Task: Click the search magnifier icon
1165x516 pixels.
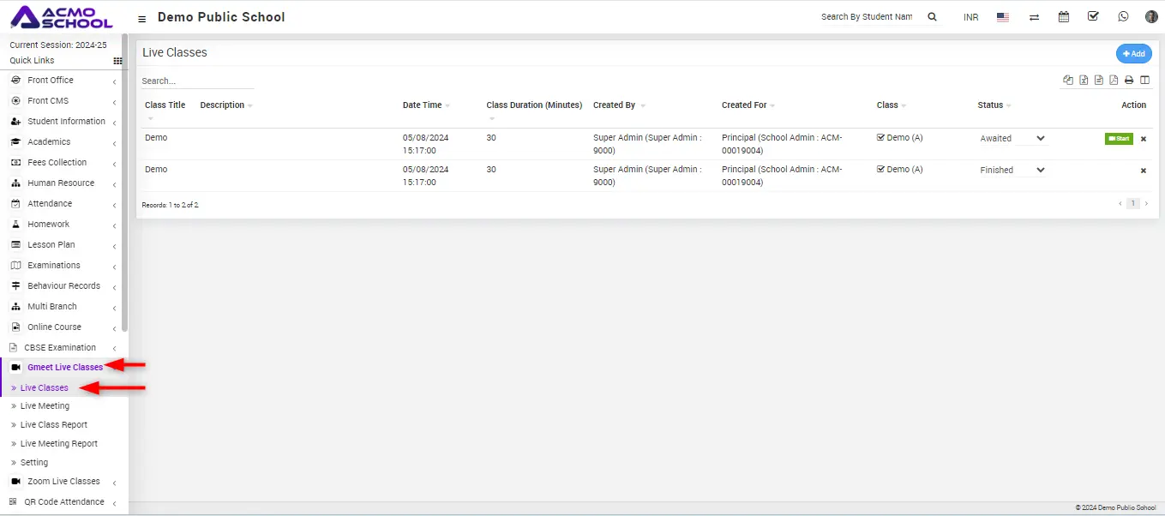Action: pos(933,17)
